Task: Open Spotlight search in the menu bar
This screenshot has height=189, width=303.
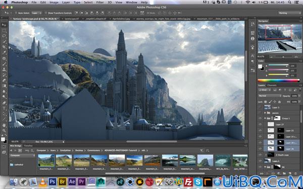Action: pyautogui.click(x=289, y=3)
